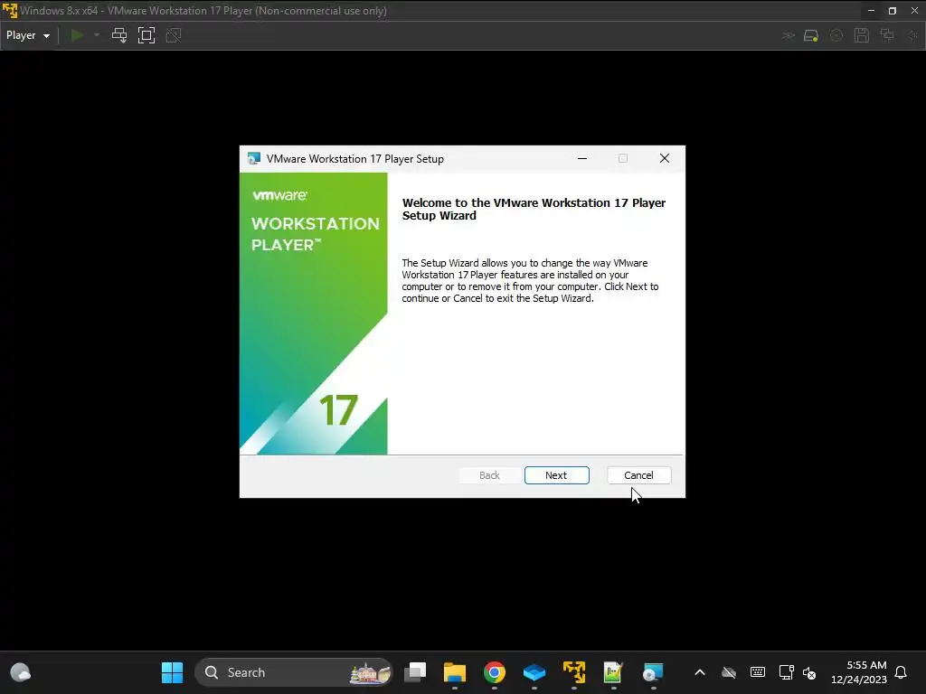
Task: Minimize the VMware Player main window
Action: (871, 11)
